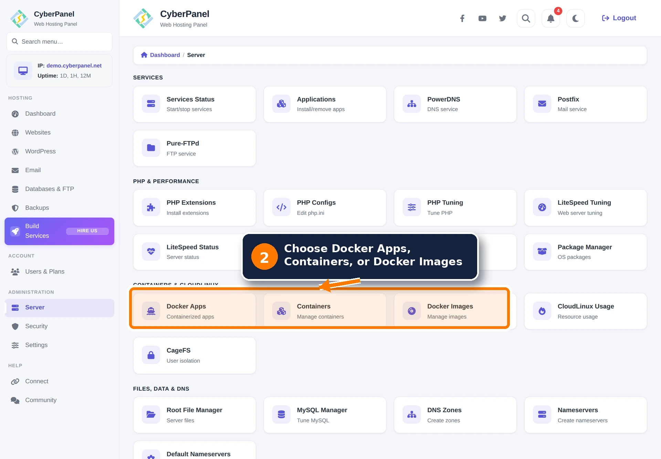Open Dashboard in the sidebar
The width and height of the screenshot is (661, 459).
click(x=59, y=114)
